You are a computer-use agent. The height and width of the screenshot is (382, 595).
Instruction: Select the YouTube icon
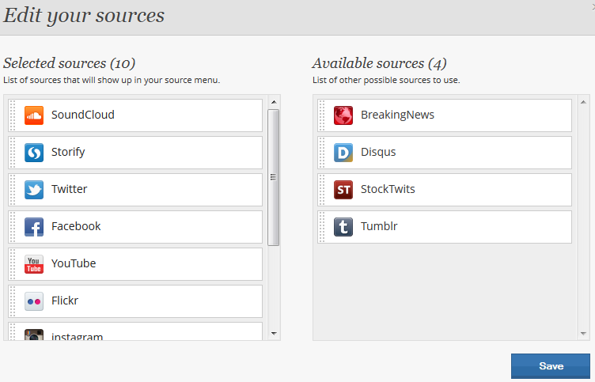(34, 264)
